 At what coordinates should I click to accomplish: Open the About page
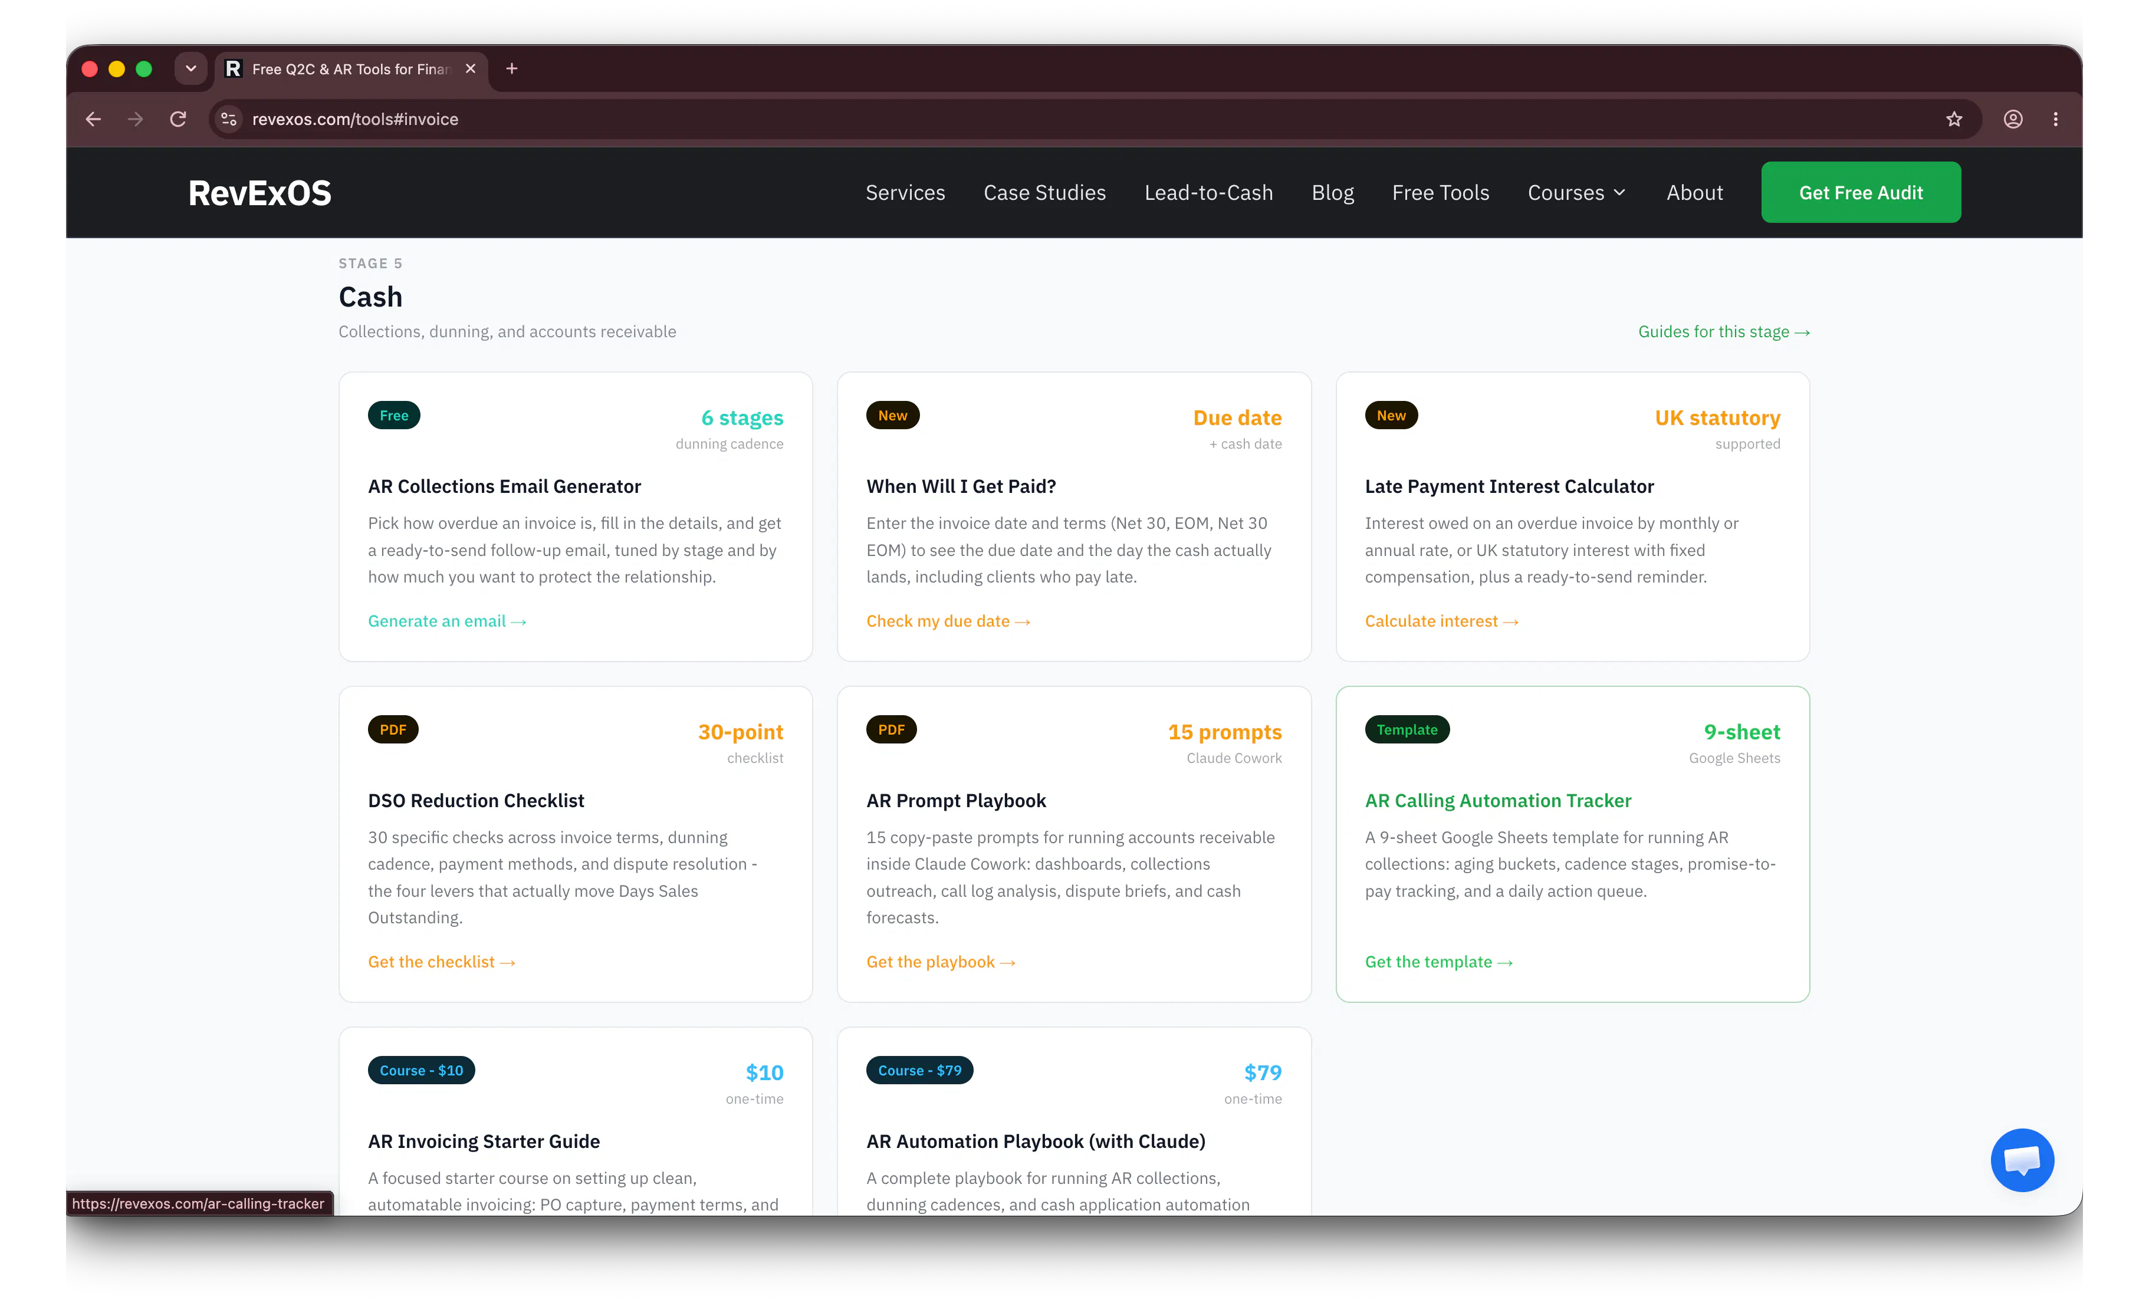tap(1694, 193)
